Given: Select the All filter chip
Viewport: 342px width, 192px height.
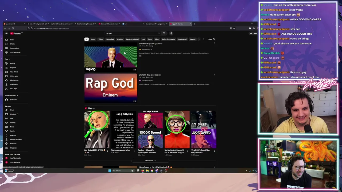Looking at the screenshot, I should 86,39.
